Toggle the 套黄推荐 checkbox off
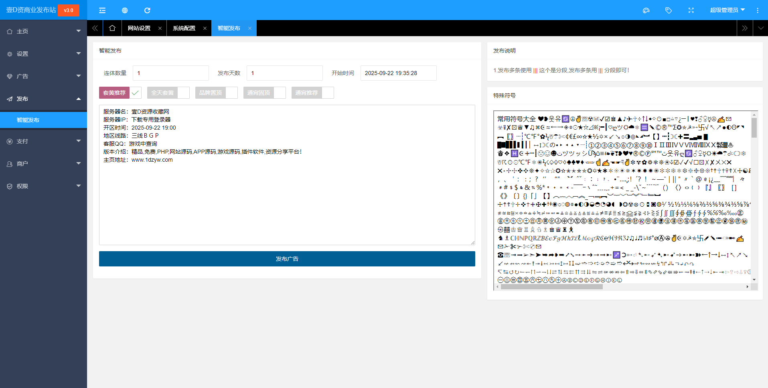The image size is (768, 388). tap(136, 92)
